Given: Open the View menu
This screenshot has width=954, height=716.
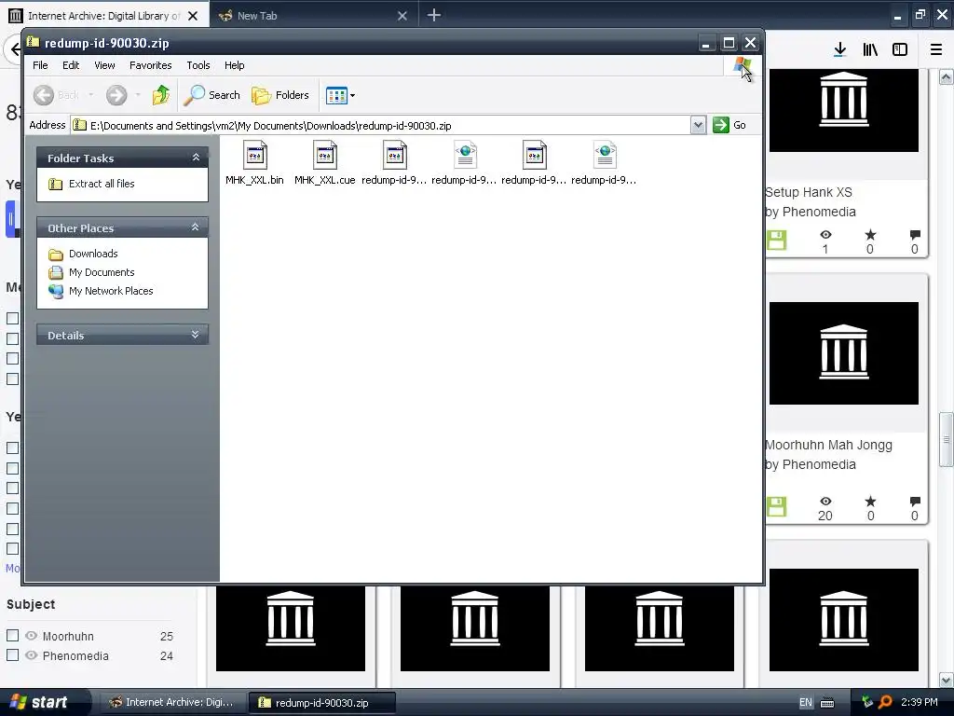Looking at the screenshot, I should click(x=104, y=65).
